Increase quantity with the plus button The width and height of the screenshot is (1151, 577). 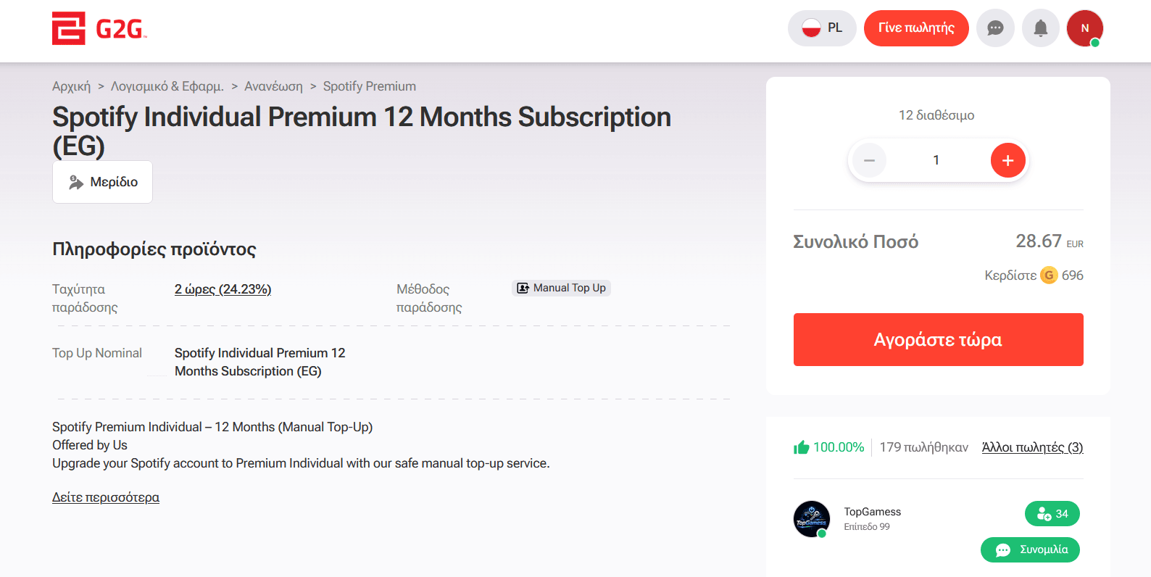pos(1007,160)
